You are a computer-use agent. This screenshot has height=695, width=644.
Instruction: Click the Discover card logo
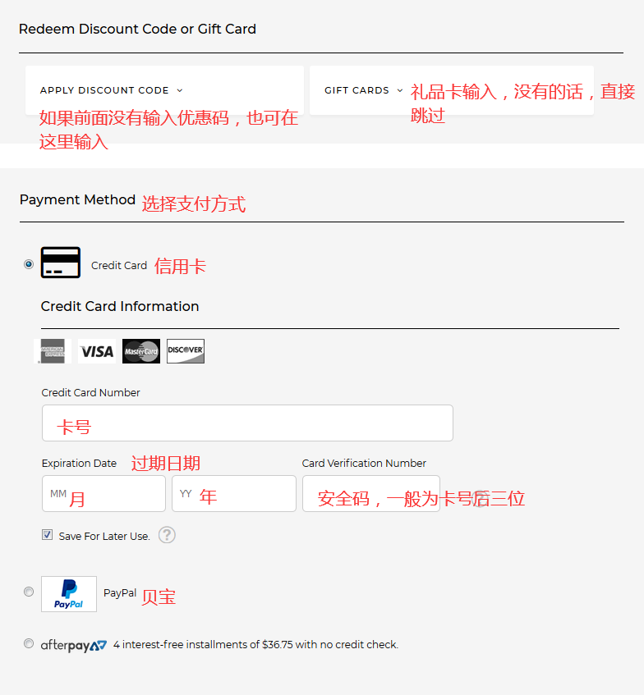point(186,351)
